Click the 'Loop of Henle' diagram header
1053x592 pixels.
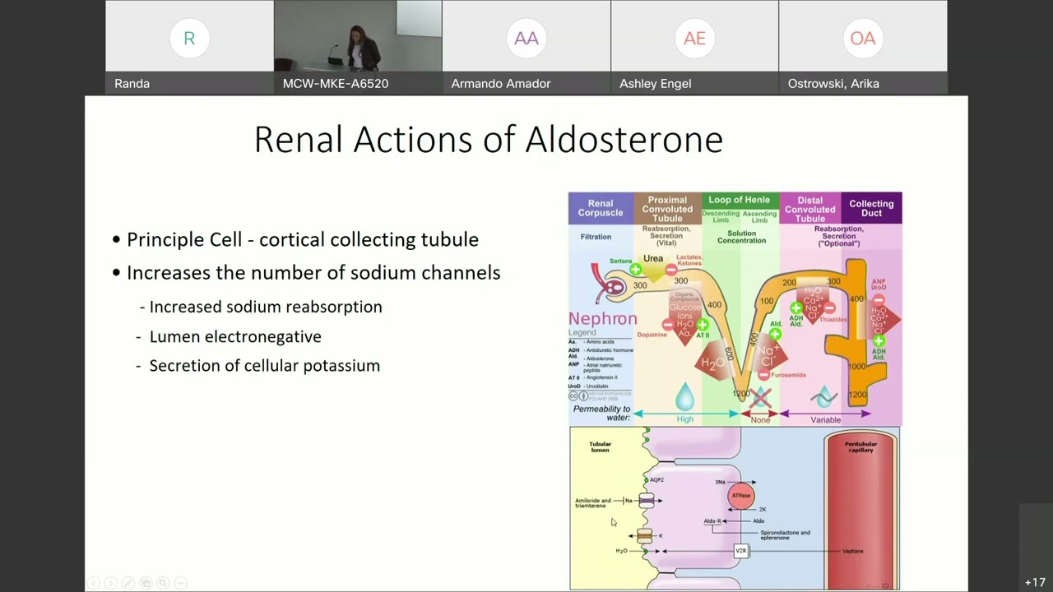(739, 200)
